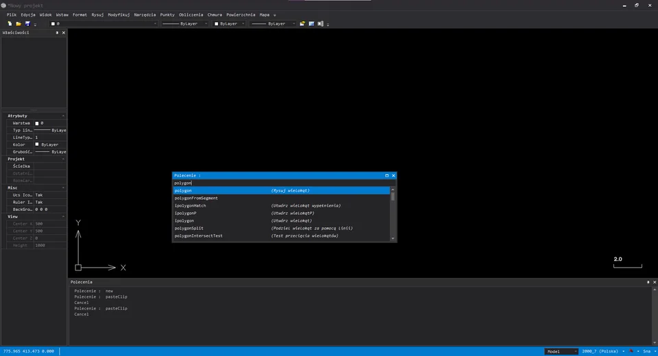
Task: Click the Ścieżka property row
Action: pos(36,166)
